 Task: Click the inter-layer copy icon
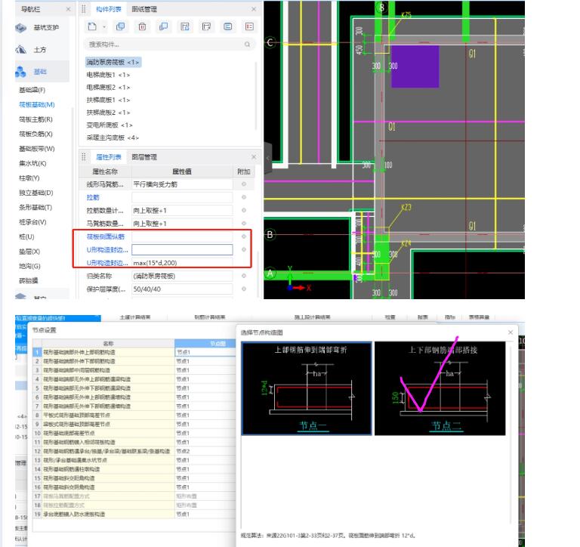pos(163,26)
